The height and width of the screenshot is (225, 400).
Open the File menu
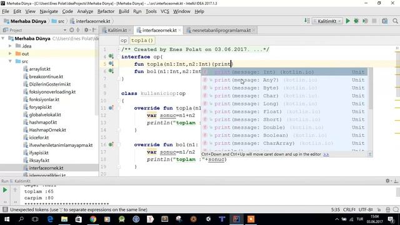pyautogui.click(x=6, y=11)
